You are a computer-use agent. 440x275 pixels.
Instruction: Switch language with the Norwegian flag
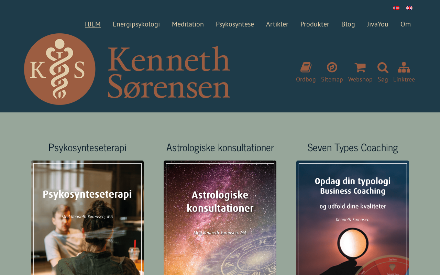pyautogui.click(x=396, y=8)
